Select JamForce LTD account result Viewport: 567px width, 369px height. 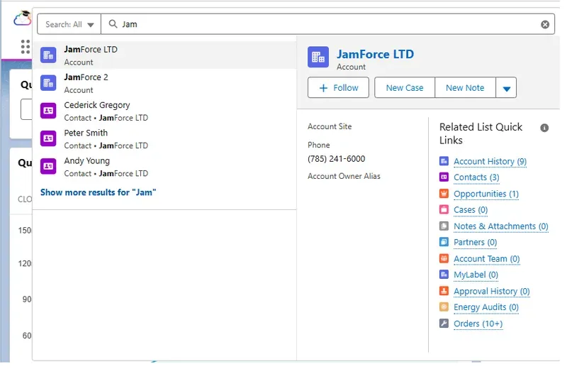[164, 55]
